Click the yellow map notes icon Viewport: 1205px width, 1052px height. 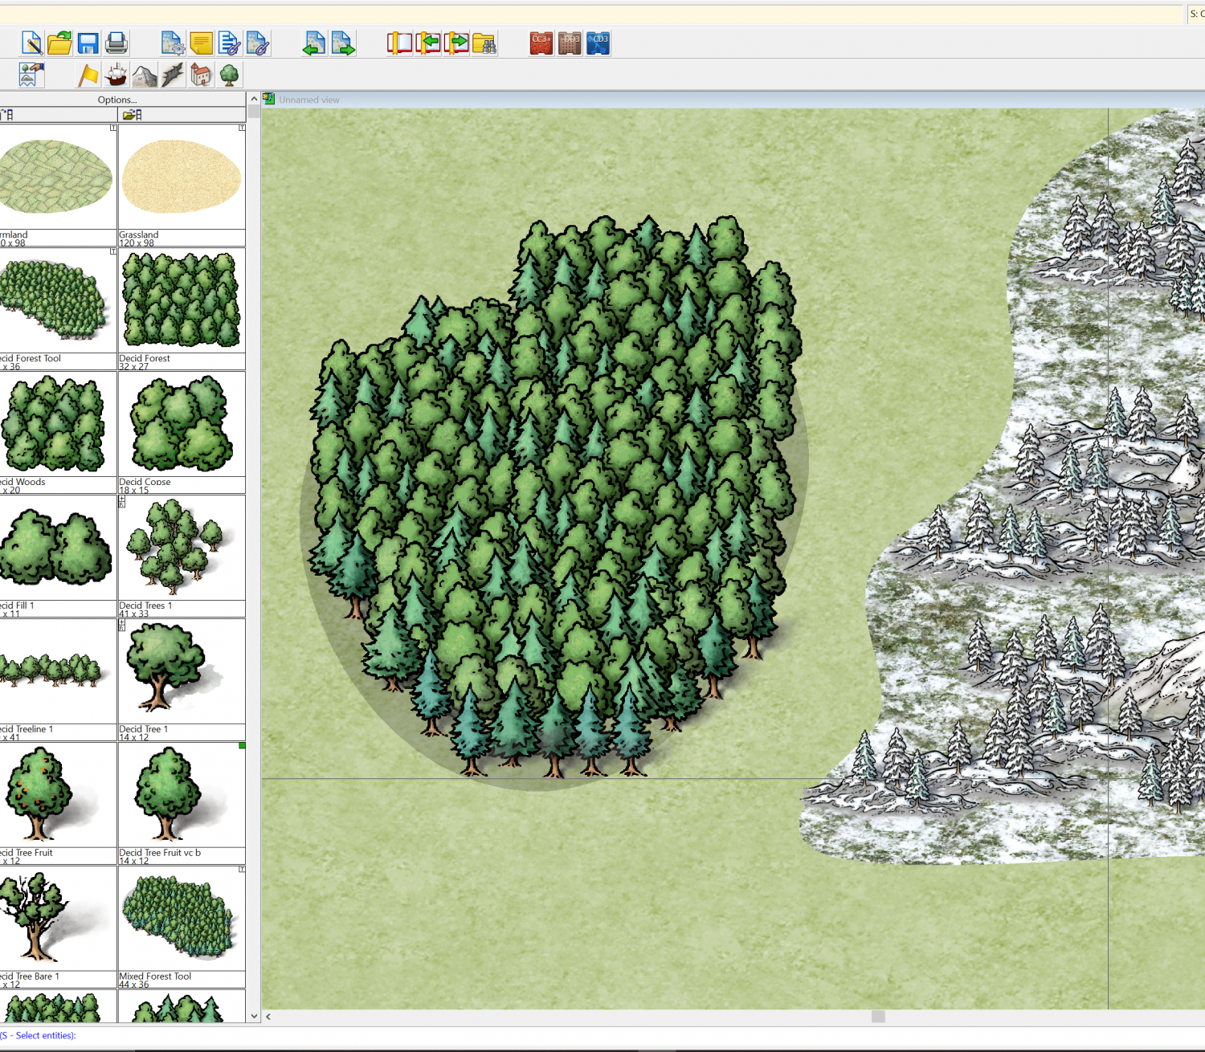(x=201, y=43)
